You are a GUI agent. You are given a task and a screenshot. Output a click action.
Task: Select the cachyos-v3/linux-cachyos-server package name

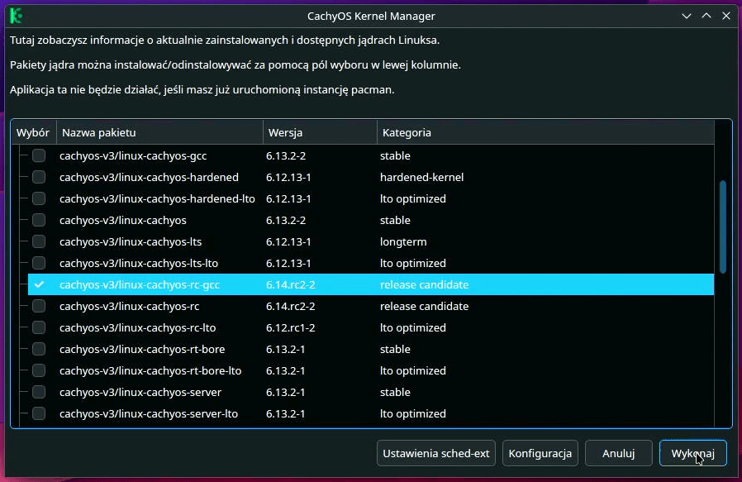tap(140, 393)
